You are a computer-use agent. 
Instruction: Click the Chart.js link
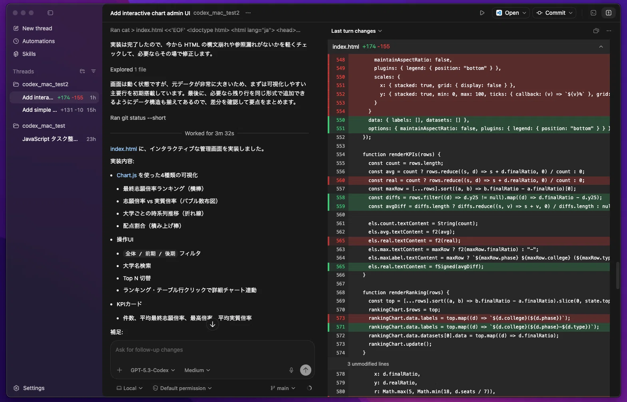point(127,175)
